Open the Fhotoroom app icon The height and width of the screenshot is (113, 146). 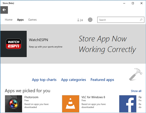tap(14, 104)
